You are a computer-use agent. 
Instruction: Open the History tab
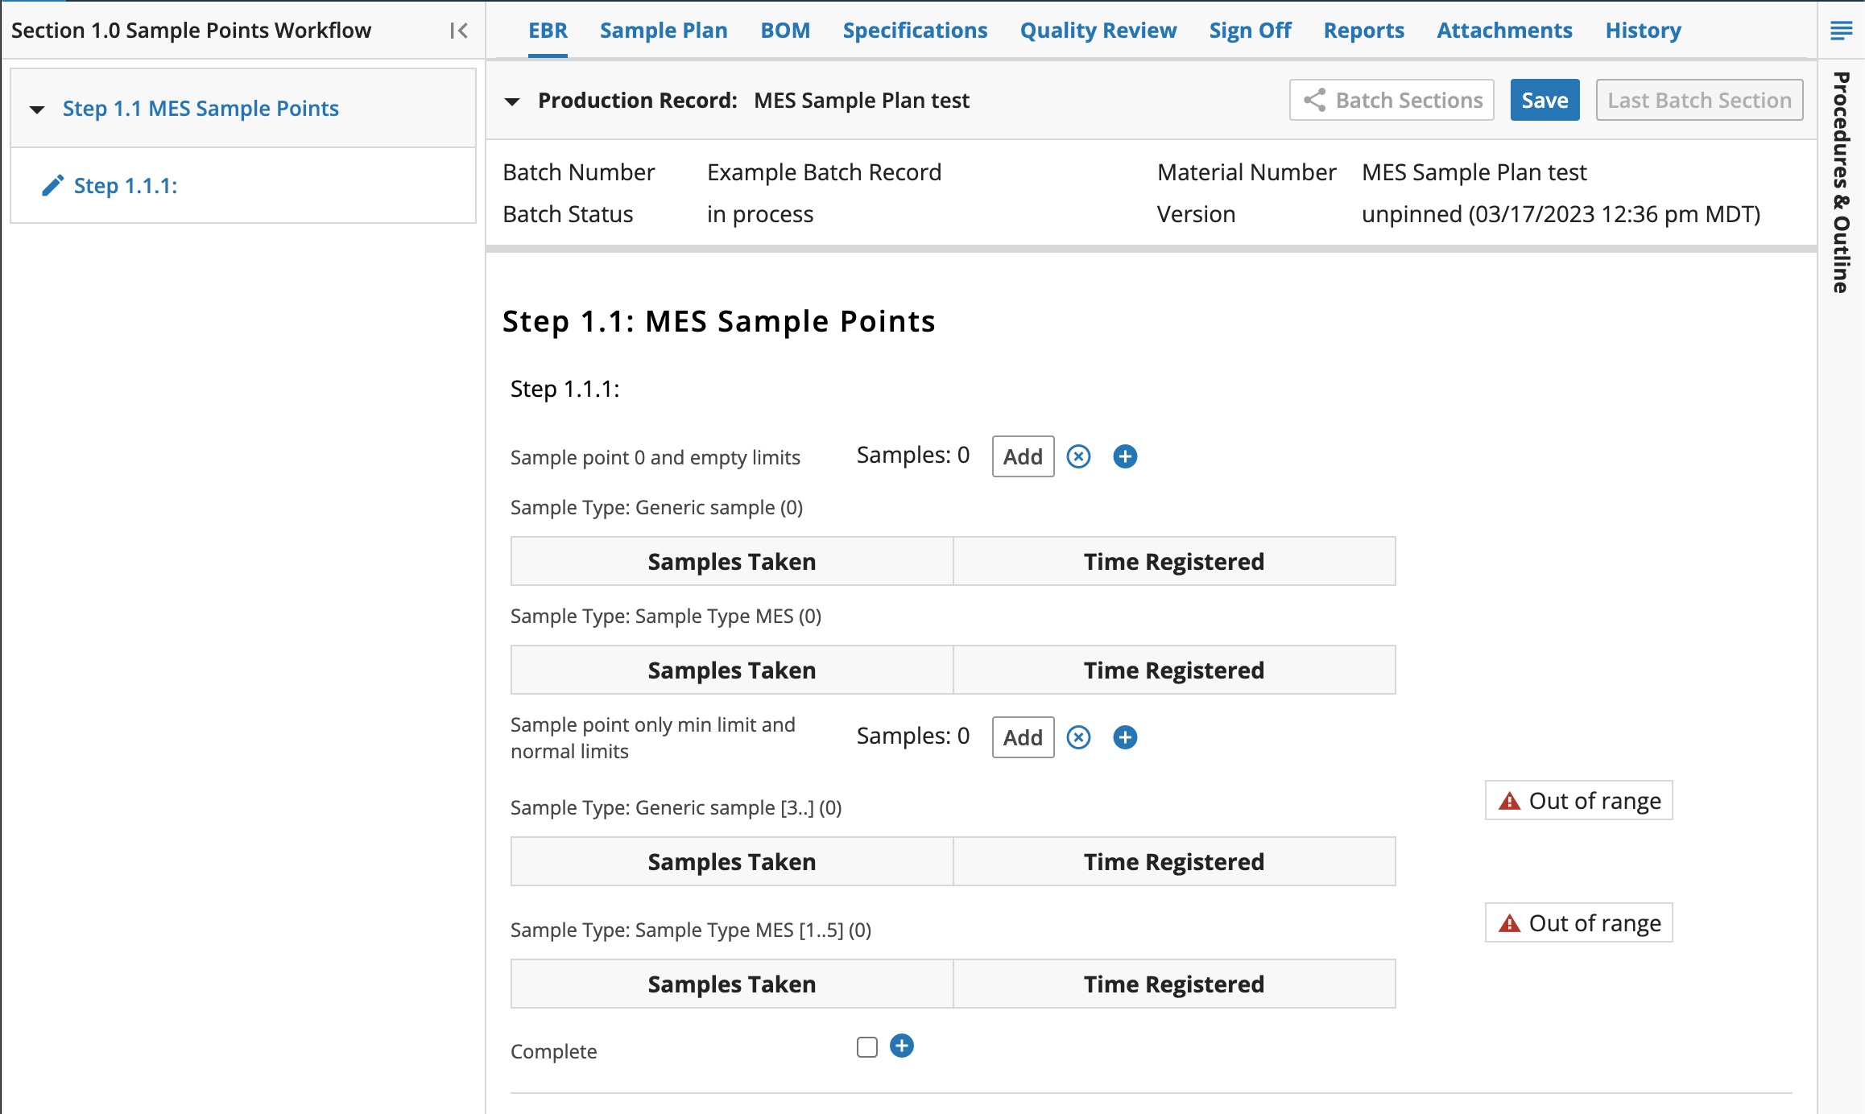click(1643, 31)
